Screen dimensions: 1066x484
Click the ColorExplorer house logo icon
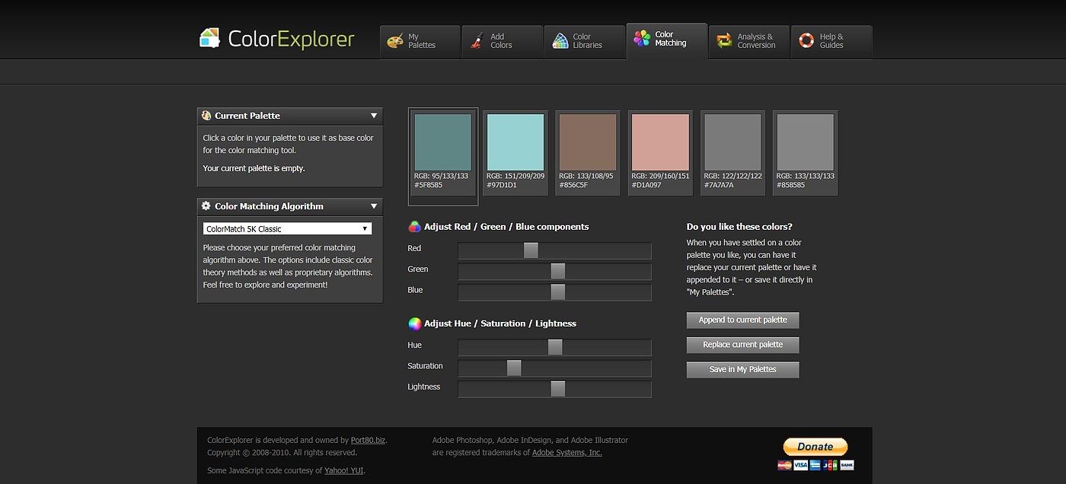click(209, 39)
